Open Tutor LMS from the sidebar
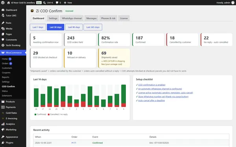The image size is (236, 147). point(11,15)
